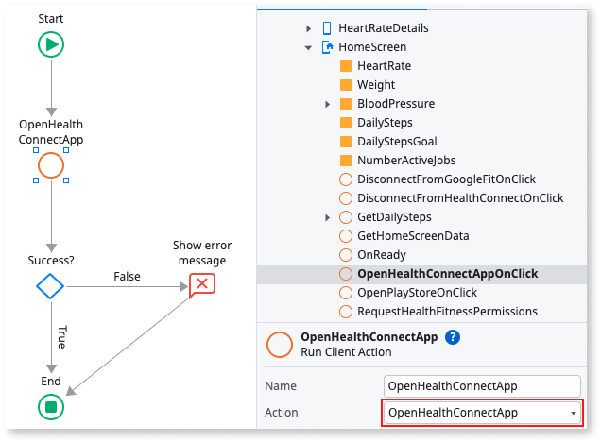Expand the BloodPressure variable arrow

[328, 104]
